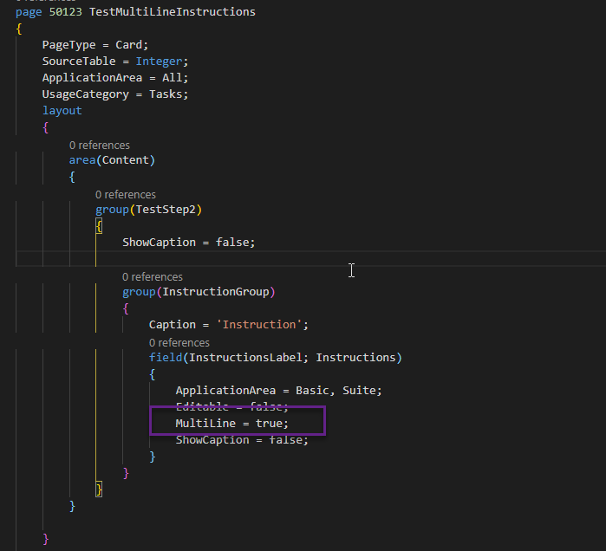The image size is (606, 551).
Task: Click the 'Instruction' caption string
Action: click(x=262, y=325)
